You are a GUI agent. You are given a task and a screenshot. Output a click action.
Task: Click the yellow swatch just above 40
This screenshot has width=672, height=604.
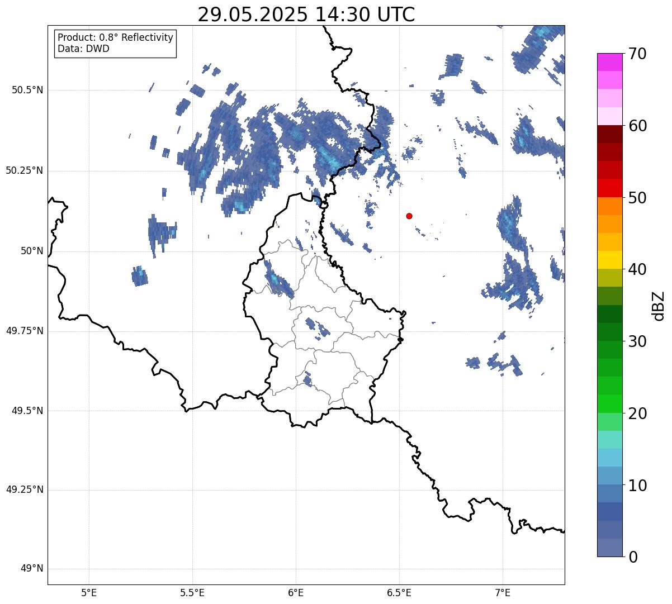pyautogui.click(x=610, y=260)
